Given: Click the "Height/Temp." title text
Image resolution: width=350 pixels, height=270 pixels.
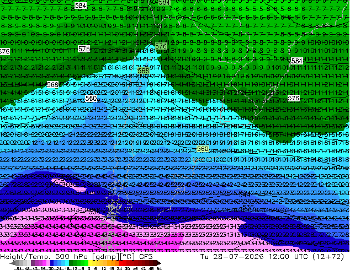Looking at the screenshot, I should tap(25, 256).
